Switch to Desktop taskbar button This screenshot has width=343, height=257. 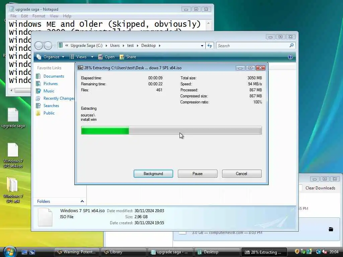coord(217,252)
